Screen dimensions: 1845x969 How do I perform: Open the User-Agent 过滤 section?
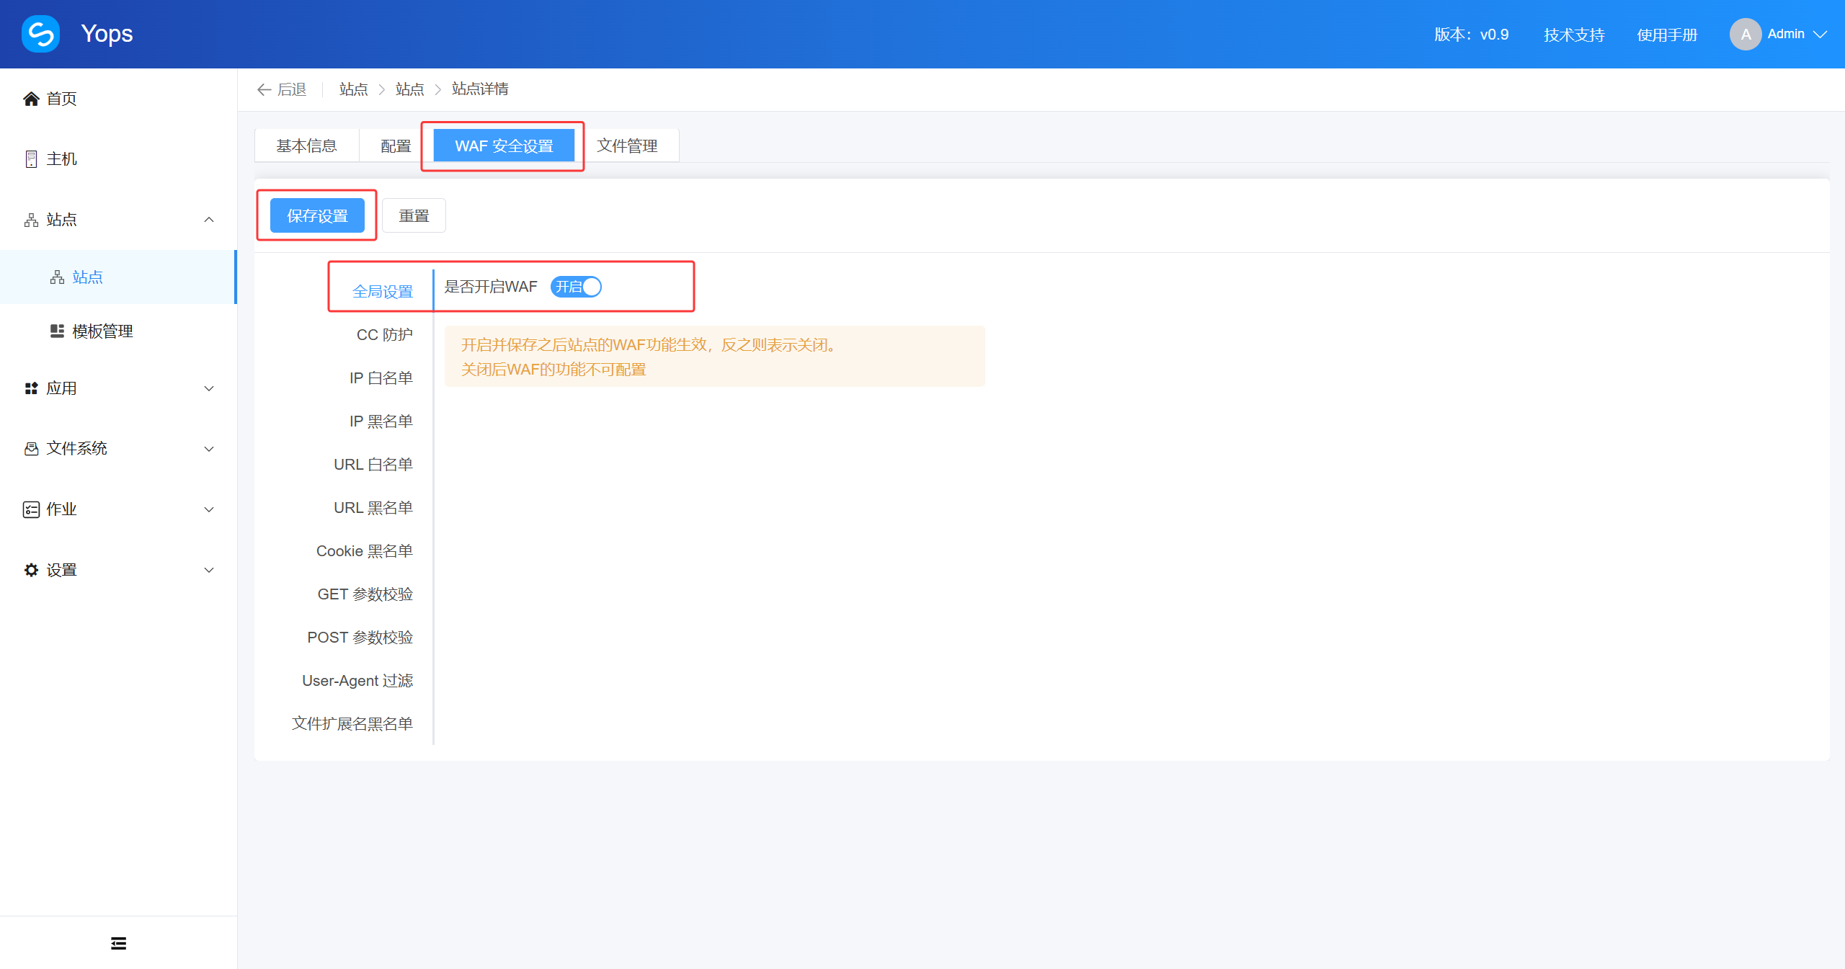click(x=357, y=680)
